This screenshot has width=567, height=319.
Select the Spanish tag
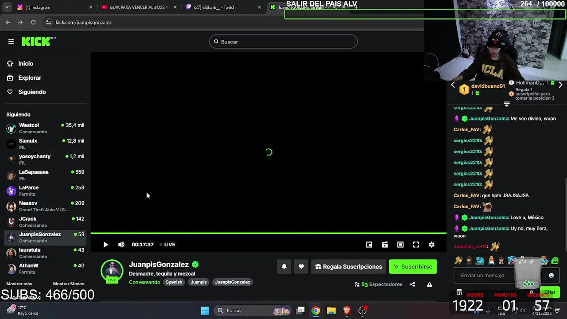click(174, 282)
